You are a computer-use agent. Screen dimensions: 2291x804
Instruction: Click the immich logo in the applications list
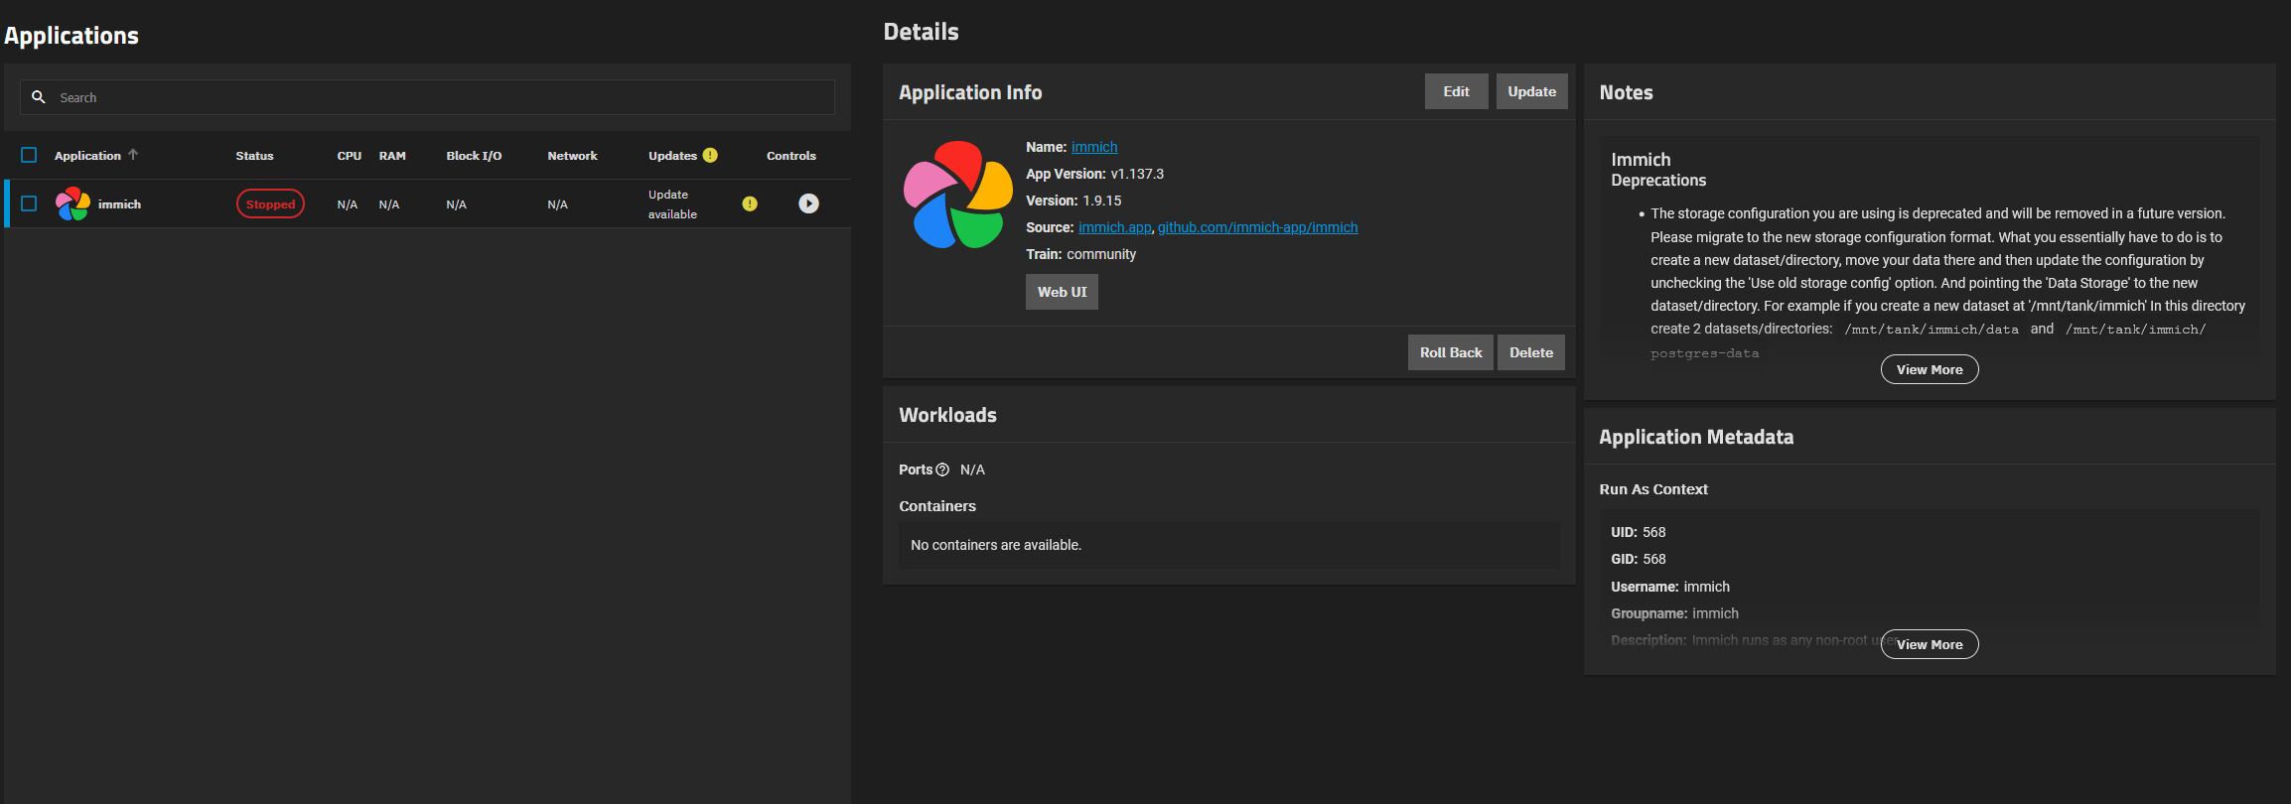tap(73, 203)
